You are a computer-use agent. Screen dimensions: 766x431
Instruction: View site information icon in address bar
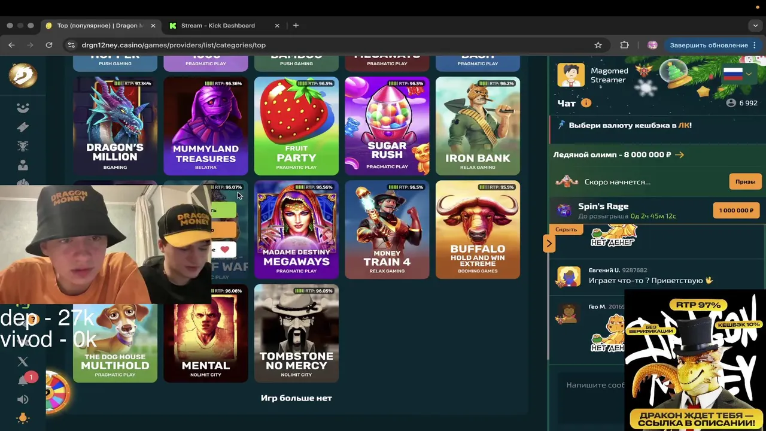click(71, 45)
